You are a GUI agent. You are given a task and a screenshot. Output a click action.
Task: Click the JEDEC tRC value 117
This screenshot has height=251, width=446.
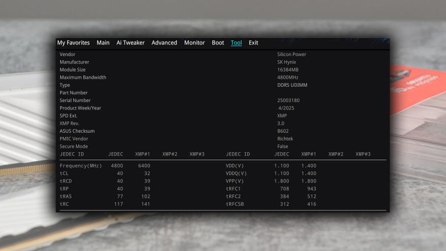118,204
